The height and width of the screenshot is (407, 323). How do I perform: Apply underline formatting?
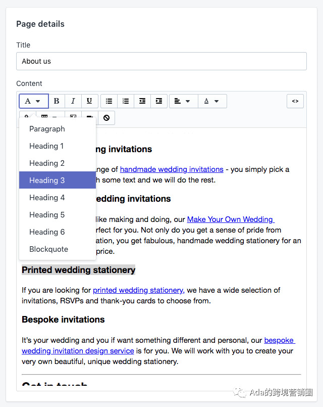click(89, 101)
